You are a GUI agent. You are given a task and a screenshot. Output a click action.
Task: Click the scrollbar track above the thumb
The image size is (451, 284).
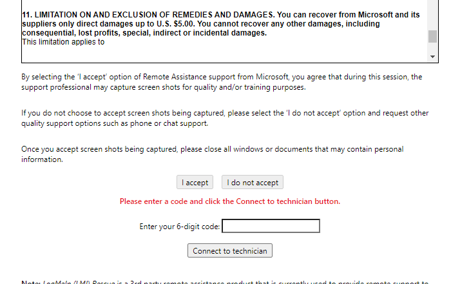coord(432,13)
